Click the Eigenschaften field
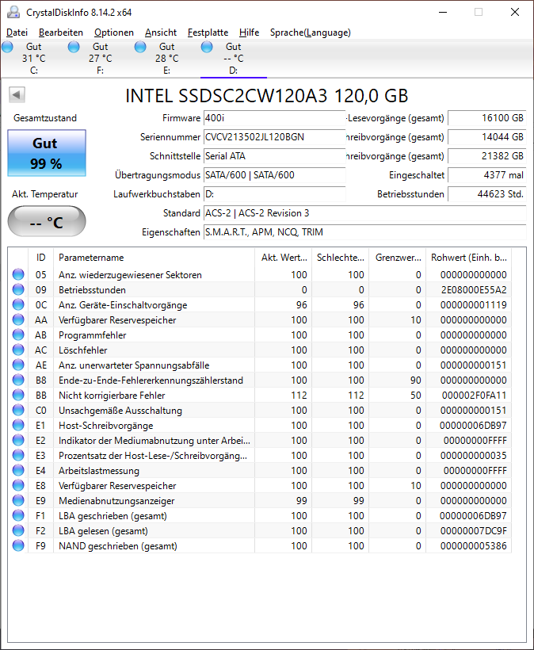Image resolution: width=534 pixels, height=650 pixels. coord(365,232)
